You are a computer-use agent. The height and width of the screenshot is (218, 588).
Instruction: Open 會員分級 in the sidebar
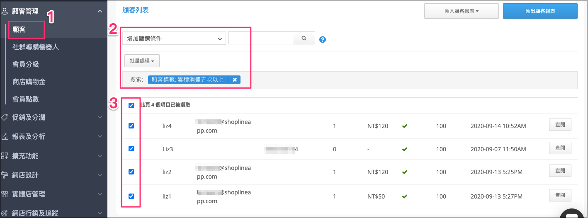[26, 64]
